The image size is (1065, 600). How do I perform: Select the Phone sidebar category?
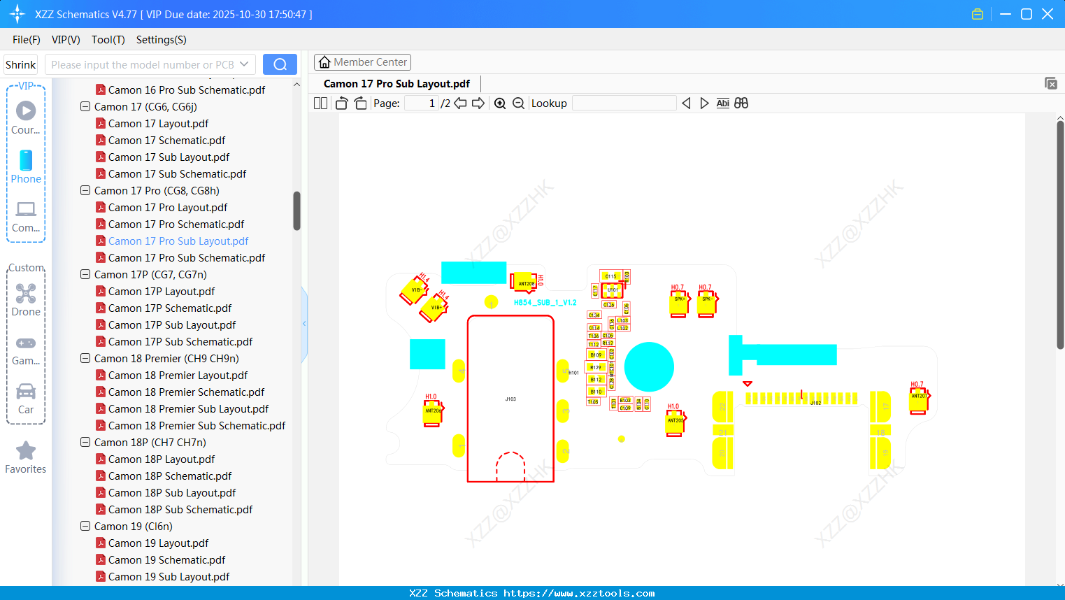click(x=26, y=167)
